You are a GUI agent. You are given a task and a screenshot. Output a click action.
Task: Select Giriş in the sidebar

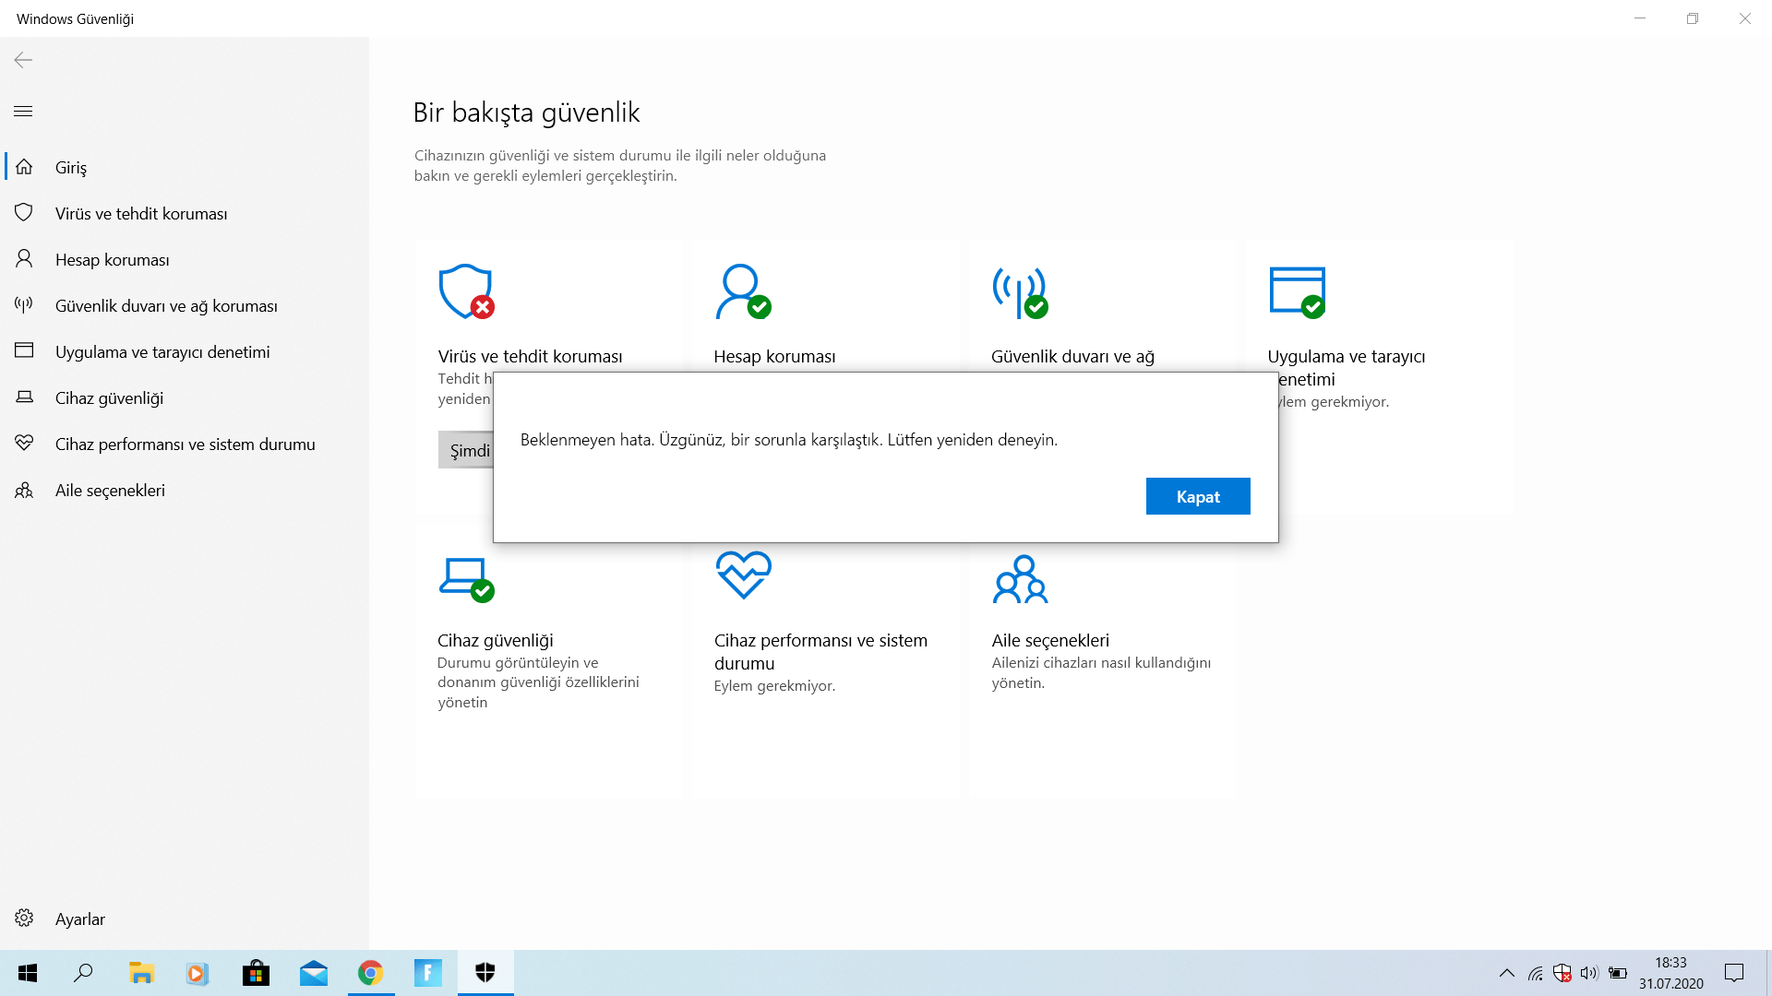[x=71, y=167]
